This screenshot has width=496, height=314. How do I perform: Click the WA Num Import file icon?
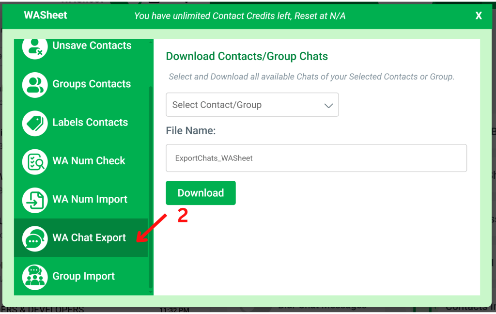(35, 200)
